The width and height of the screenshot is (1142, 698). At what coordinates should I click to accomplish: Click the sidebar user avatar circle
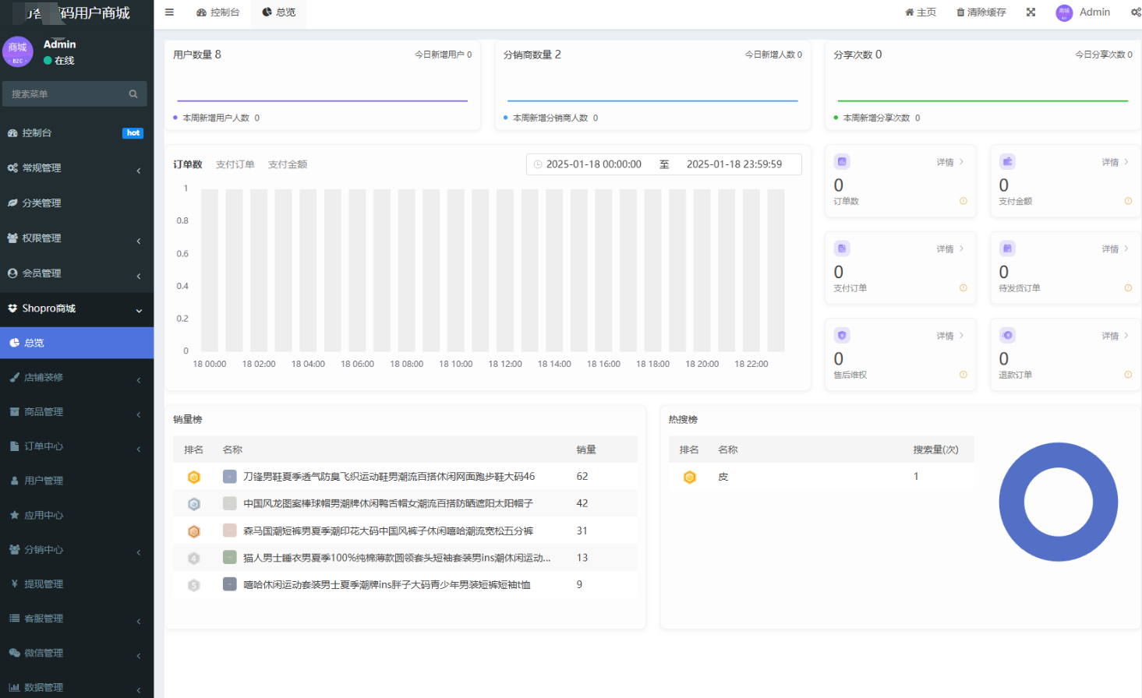pos(18,52)
